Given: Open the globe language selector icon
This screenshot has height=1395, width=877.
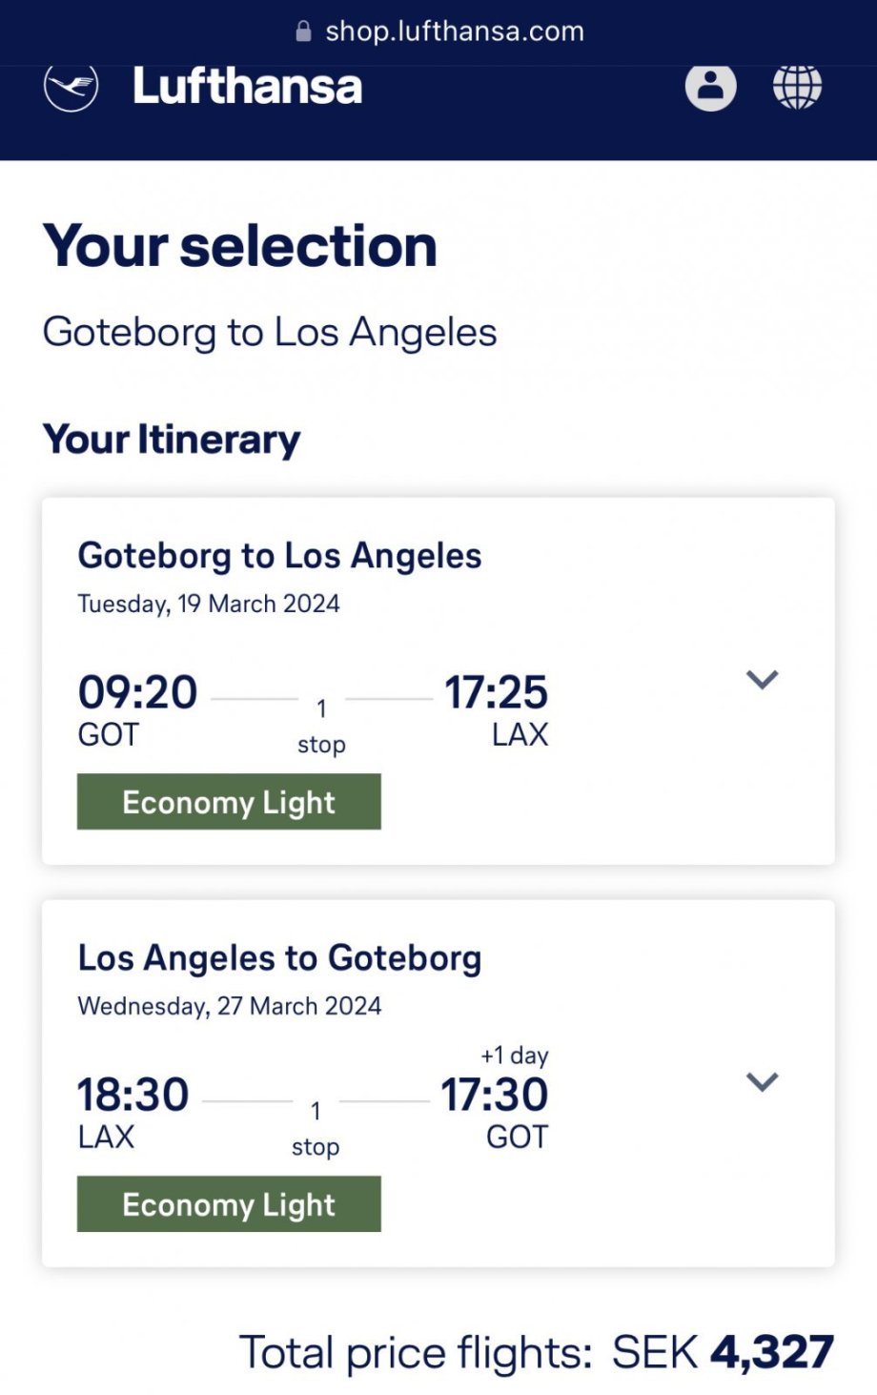Looking at the screenshot, I should (x=797, y=87).
